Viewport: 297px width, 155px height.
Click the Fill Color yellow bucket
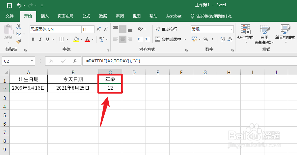coord(76,39)
